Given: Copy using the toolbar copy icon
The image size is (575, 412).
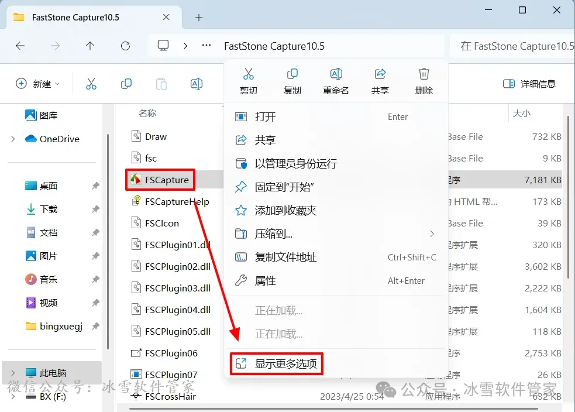Looking at the screenshot, I should point(126,84).
